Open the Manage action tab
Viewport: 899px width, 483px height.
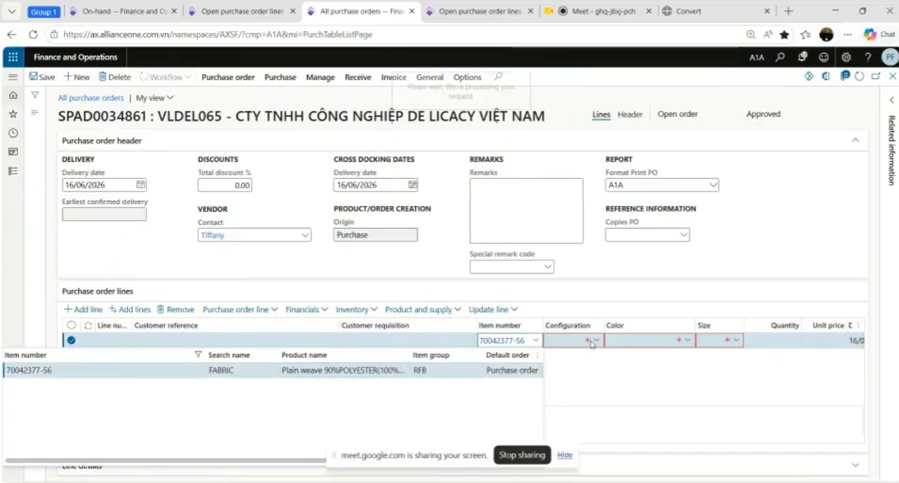pyautogui.click(x=320, y=77)
